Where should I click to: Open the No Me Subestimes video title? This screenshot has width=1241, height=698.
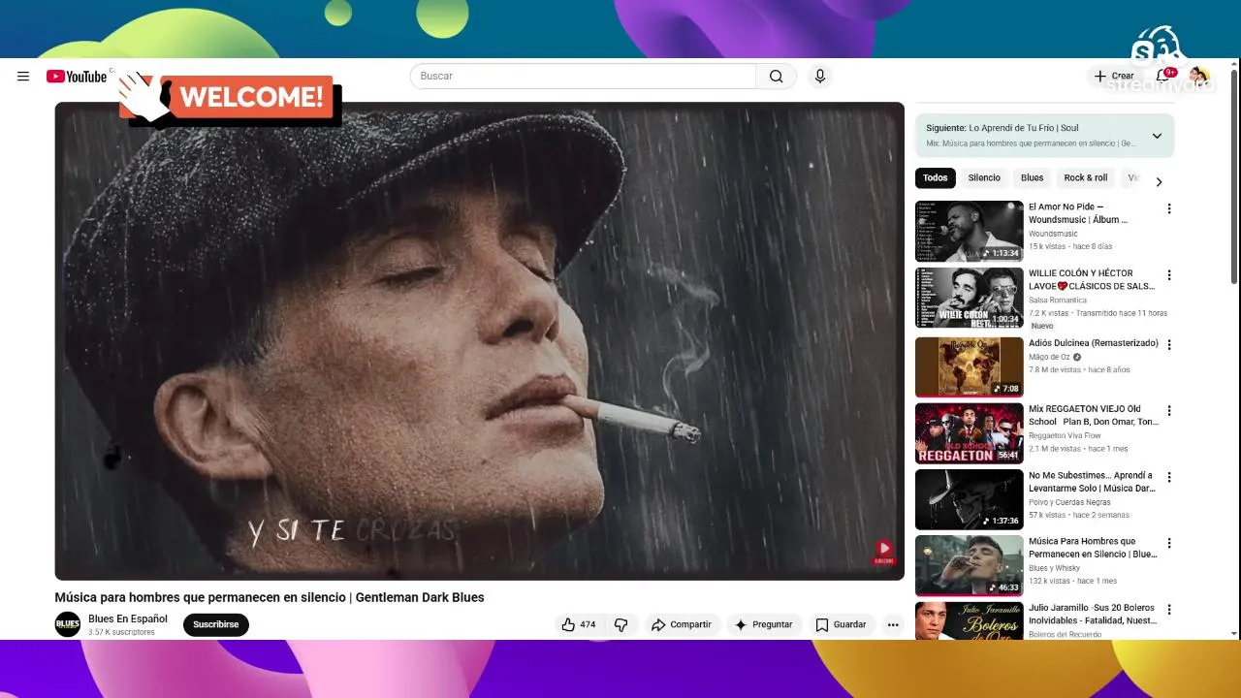pos(1093,482)
